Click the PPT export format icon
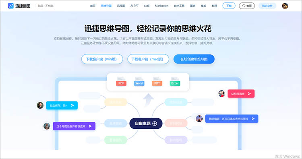302x159 pixels. click(157, 82)
